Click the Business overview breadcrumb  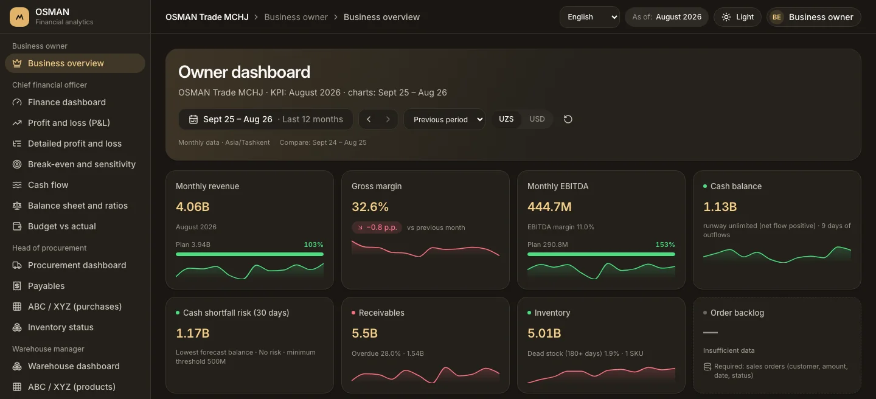coord(381,17)
